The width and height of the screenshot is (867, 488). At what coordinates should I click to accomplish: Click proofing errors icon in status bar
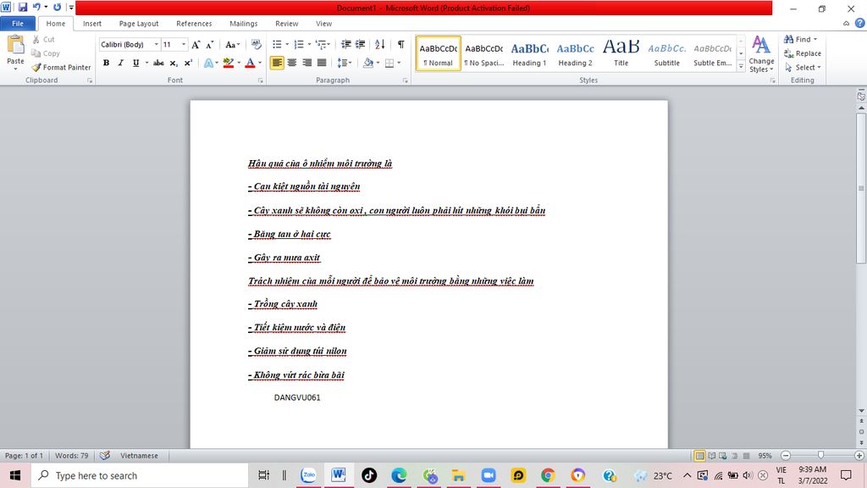coord(104,455)
